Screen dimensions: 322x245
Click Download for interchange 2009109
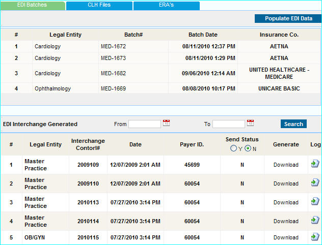point(286,165)
